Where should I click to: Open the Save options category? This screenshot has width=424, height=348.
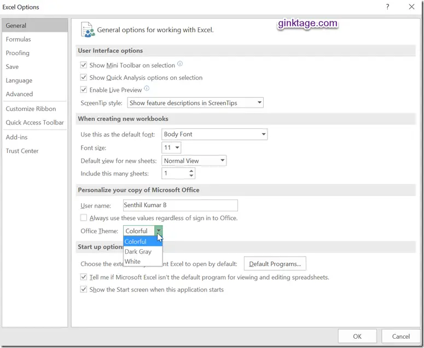pos(34,67)
